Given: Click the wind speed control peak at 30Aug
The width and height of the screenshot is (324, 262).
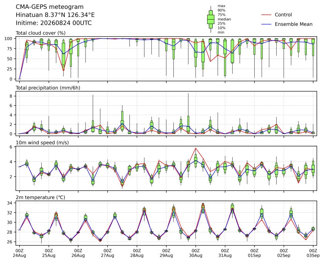Looking at the screenshot, I should tap(196, 148).
